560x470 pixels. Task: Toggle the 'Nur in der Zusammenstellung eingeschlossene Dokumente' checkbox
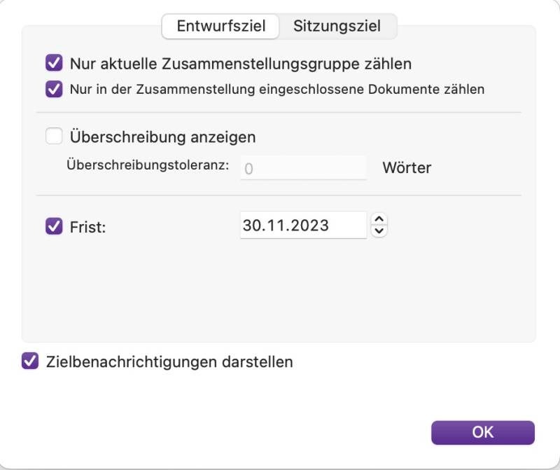54,90
